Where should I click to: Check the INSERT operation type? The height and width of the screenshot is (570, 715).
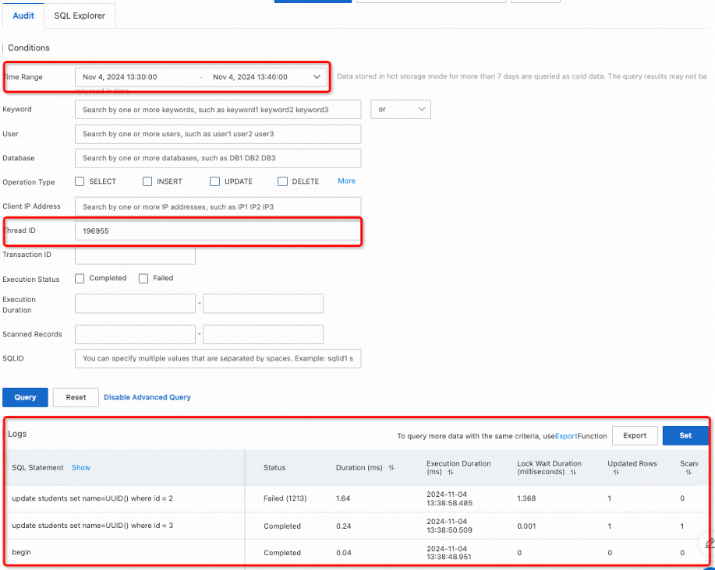tap(147, 181)
